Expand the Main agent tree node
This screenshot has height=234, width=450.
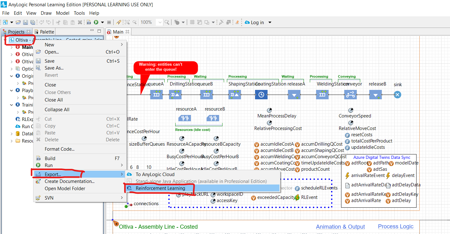click(12, 47)
